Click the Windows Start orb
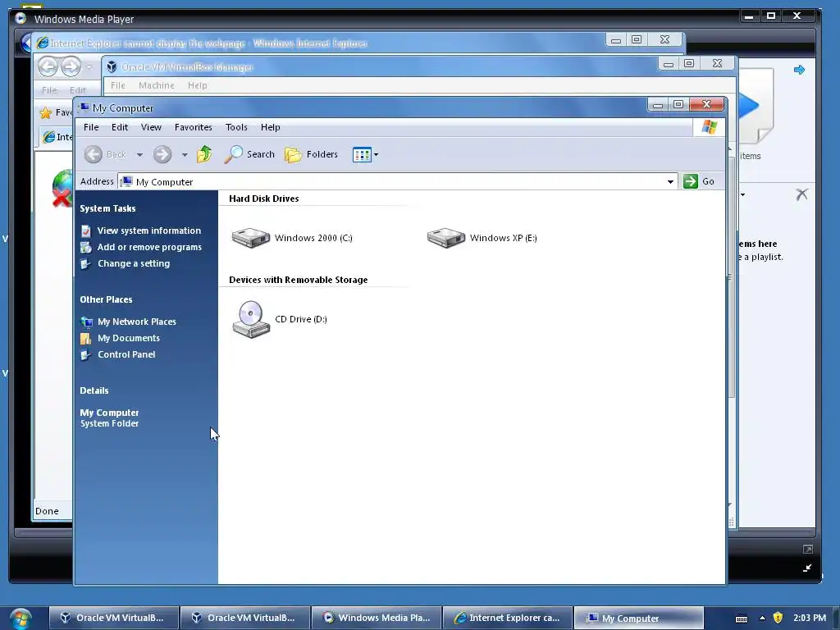The width and height of the screenshot is (840, 630). [20, 619]
